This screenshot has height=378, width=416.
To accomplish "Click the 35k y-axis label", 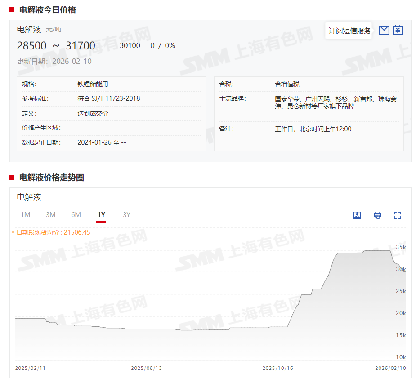I will (400, 247).
